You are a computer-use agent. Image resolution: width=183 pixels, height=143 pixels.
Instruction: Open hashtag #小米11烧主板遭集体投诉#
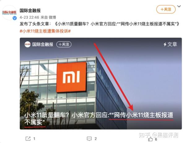(45, 31)
